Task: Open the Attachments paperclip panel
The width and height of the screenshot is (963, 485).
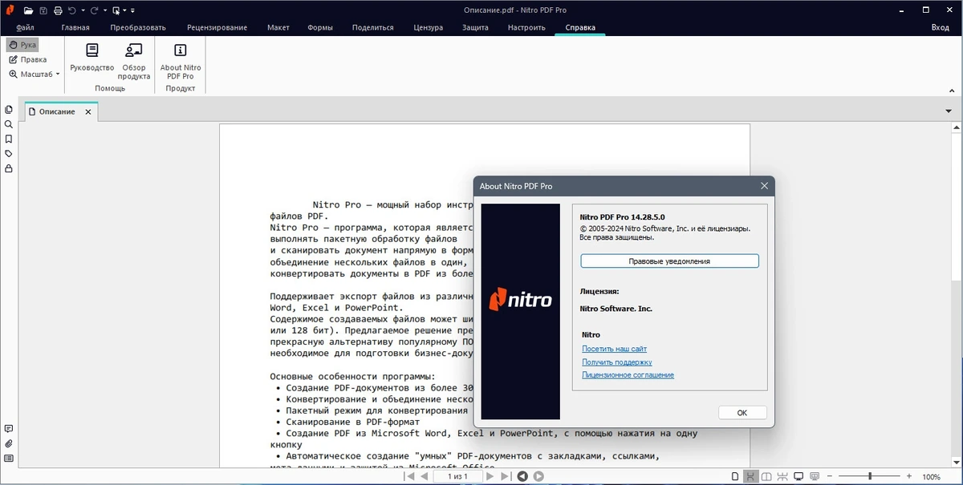Action: tap(9, 443)
